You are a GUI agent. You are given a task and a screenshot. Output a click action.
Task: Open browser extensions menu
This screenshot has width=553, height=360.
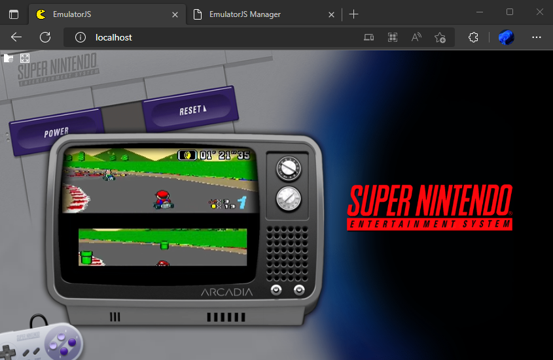click(x=473, y=37)
